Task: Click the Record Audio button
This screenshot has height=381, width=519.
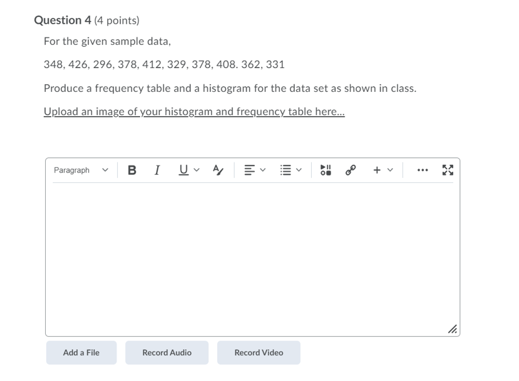Action: pyautogui.click(x=167, y=352)
